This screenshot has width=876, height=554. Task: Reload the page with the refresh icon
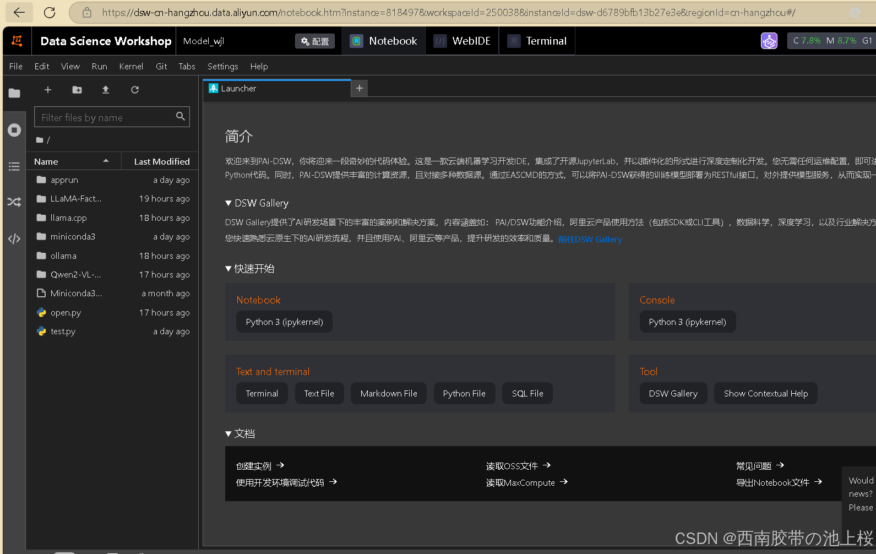pos(50,12)
